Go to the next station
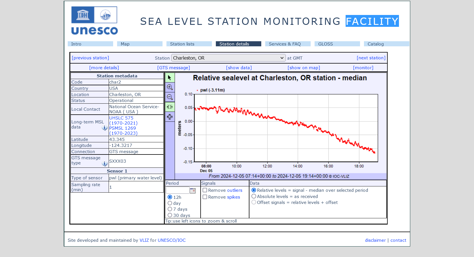Image resolution: width=474 pixels, height=257 pixels. coord(371,58)
